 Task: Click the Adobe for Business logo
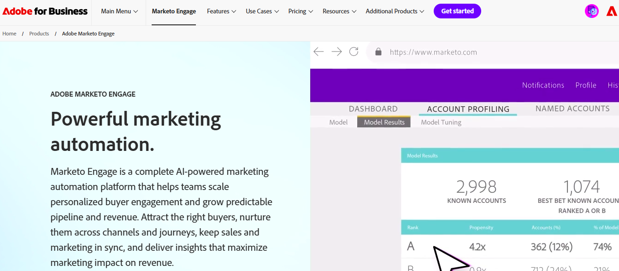pos(45,11)
